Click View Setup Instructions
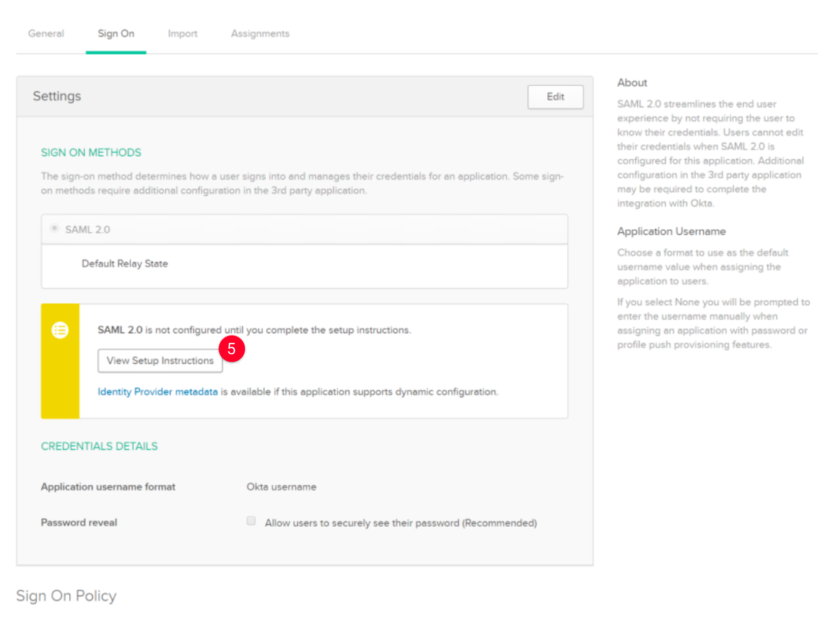This screenshot has width=833, height=626. point(160,360)
